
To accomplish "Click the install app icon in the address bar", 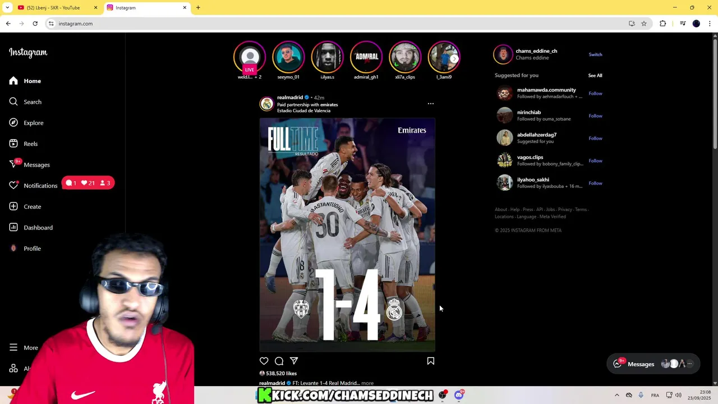I will (x=632, y=24).
